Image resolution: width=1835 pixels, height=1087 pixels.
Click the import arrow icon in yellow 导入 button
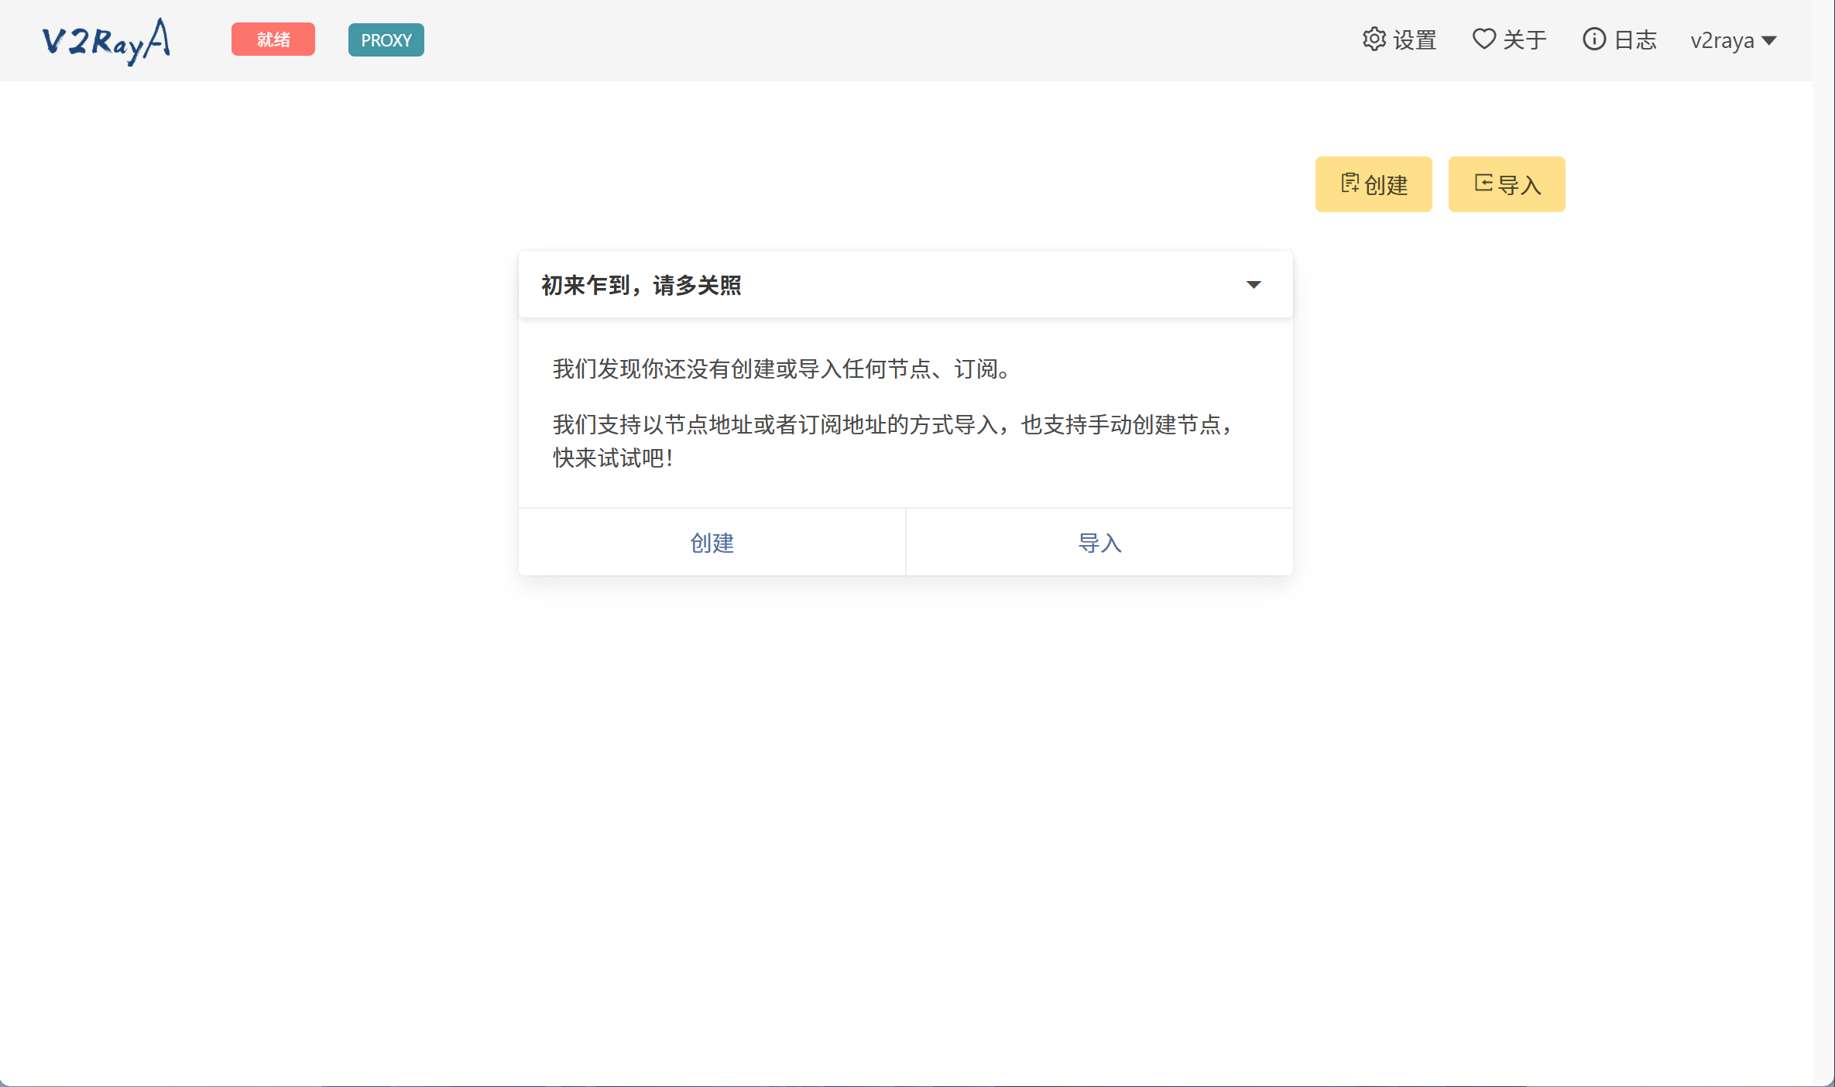coord(1483,183)
